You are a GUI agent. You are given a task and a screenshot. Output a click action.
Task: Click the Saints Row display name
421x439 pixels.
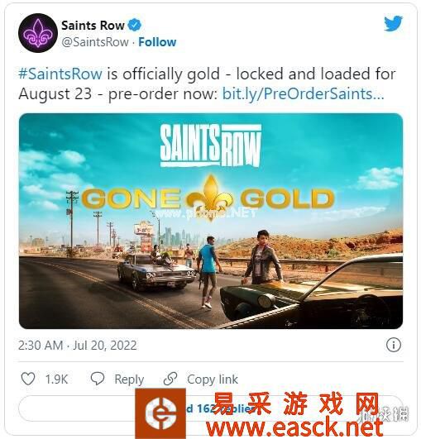pos(93,26)
